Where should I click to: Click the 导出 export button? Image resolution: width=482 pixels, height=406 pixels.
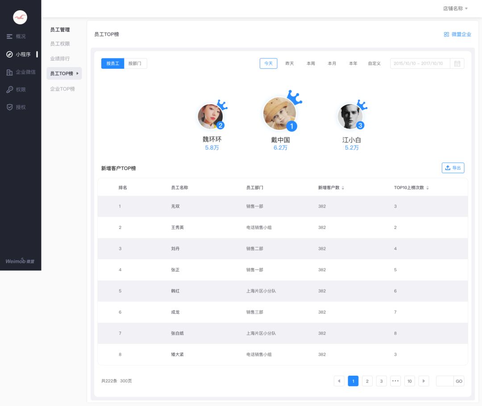453,168
